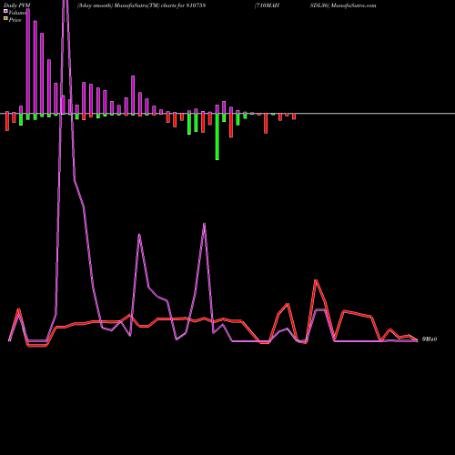The width and height of the screenshot is (455, 455).
Task: Select the 'Volume' legend label
Action: [x=17, y=13]
